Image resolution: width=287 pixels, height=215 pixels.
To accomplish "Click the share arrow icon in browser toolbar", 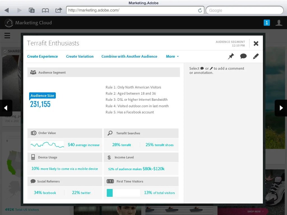I will pos(59,10).
